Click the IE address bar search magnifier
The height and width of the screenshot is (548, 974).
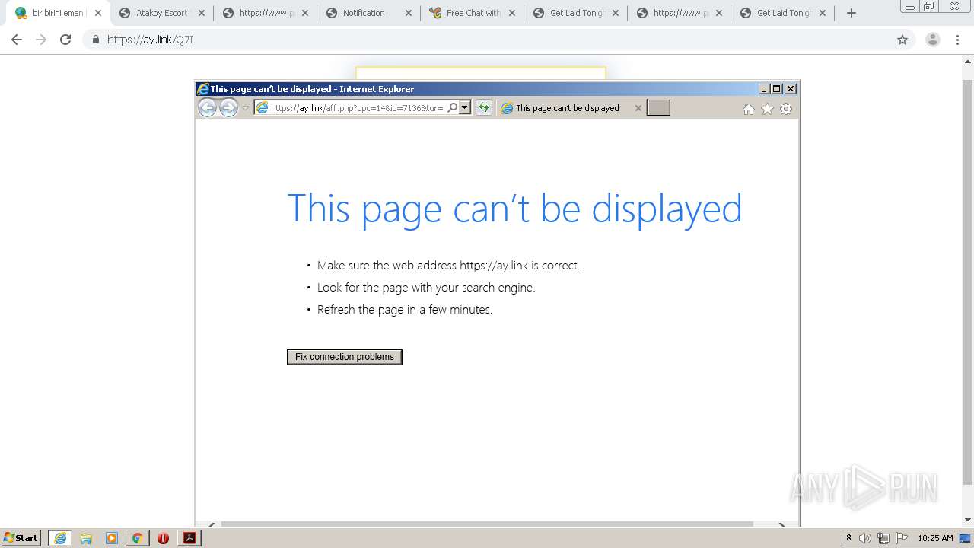(453, 108)
